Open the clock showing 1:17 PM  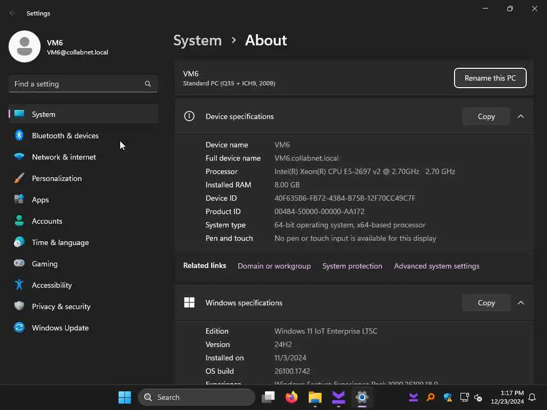click(x=507, y=397)
